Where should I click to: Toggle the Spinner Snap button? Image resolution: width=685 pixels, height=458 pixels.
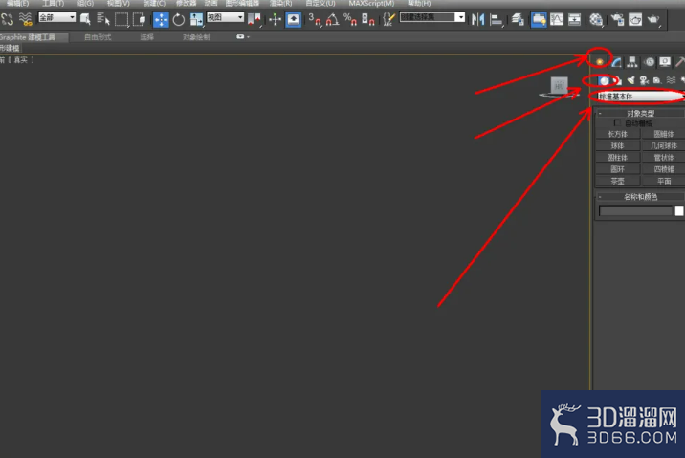pyautogui.click(x=367, y=19)
